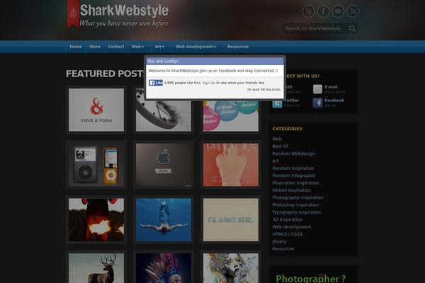This screenshot has width=425, height=283.
Task: Open the exploding clock thumbnail
Action: (x=164, y=116)
